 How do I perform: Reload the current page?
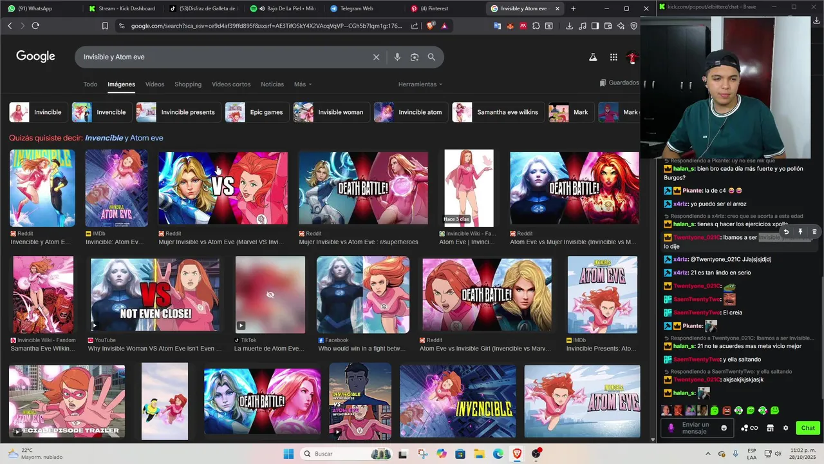click(x=35, y=26)
